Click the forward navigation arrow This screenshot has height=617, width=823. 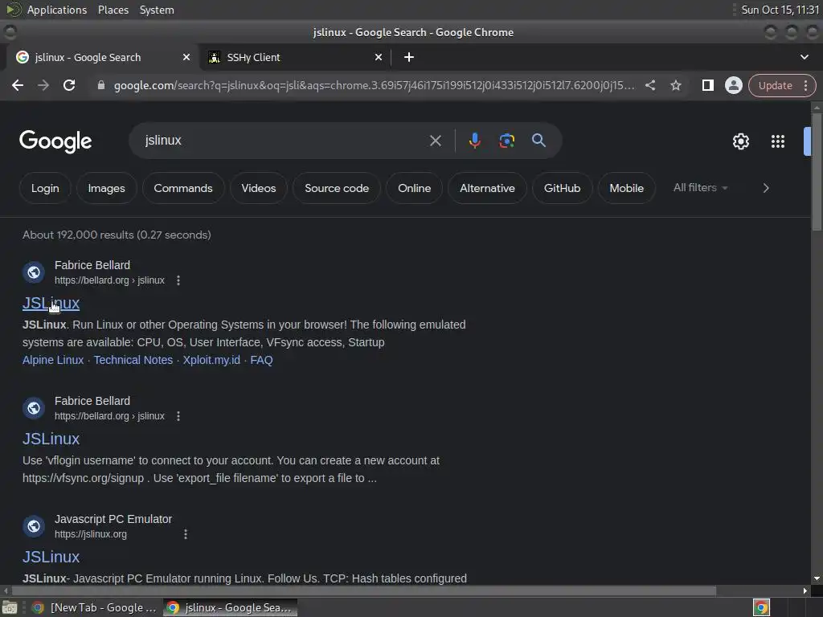[x=43, y=85]
